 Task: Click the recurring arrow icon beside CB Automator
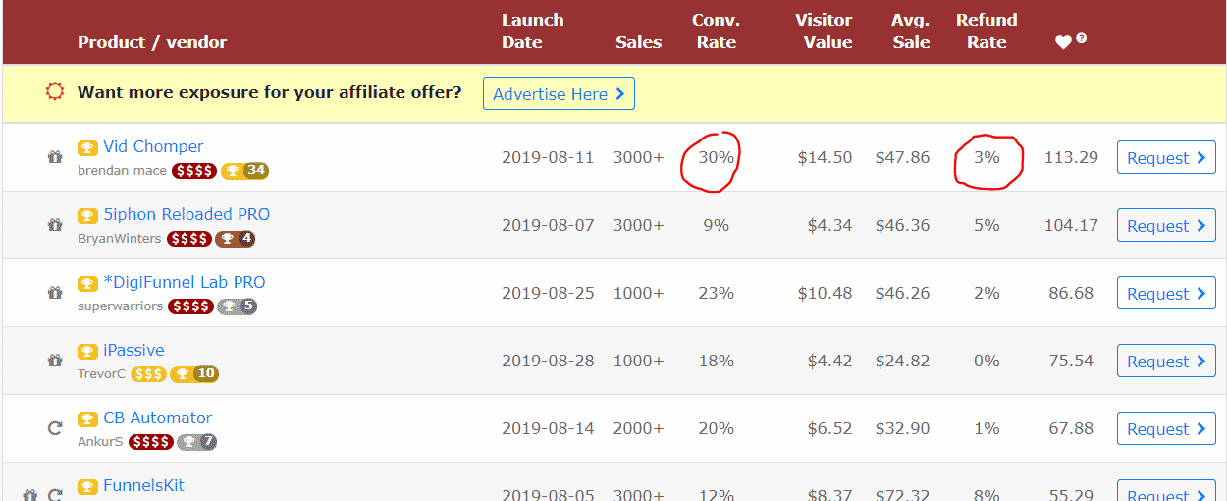tap(55, 428)
